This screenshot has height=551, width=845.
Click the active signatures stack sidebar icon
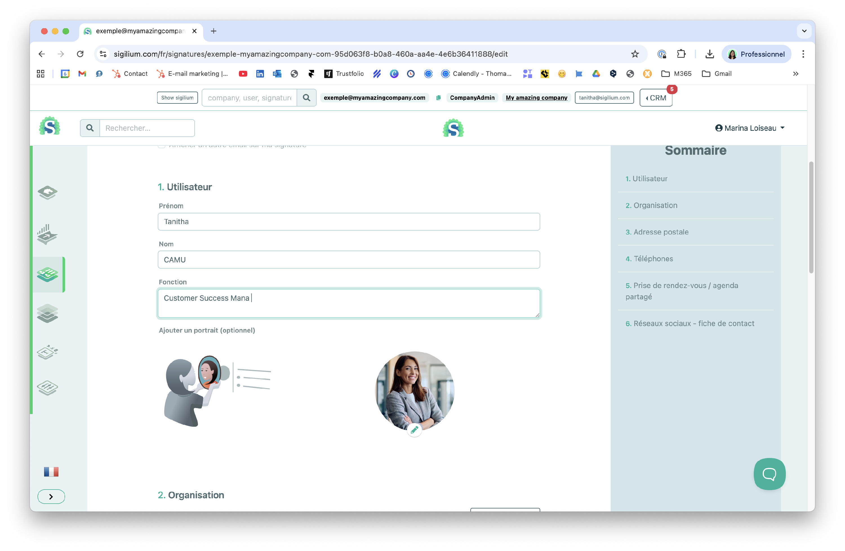pos(48,274)
